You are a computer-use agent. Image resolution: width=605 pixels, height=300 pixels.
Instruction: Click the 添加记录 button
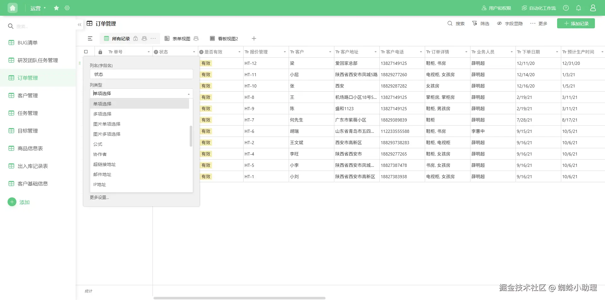point(576,23)
